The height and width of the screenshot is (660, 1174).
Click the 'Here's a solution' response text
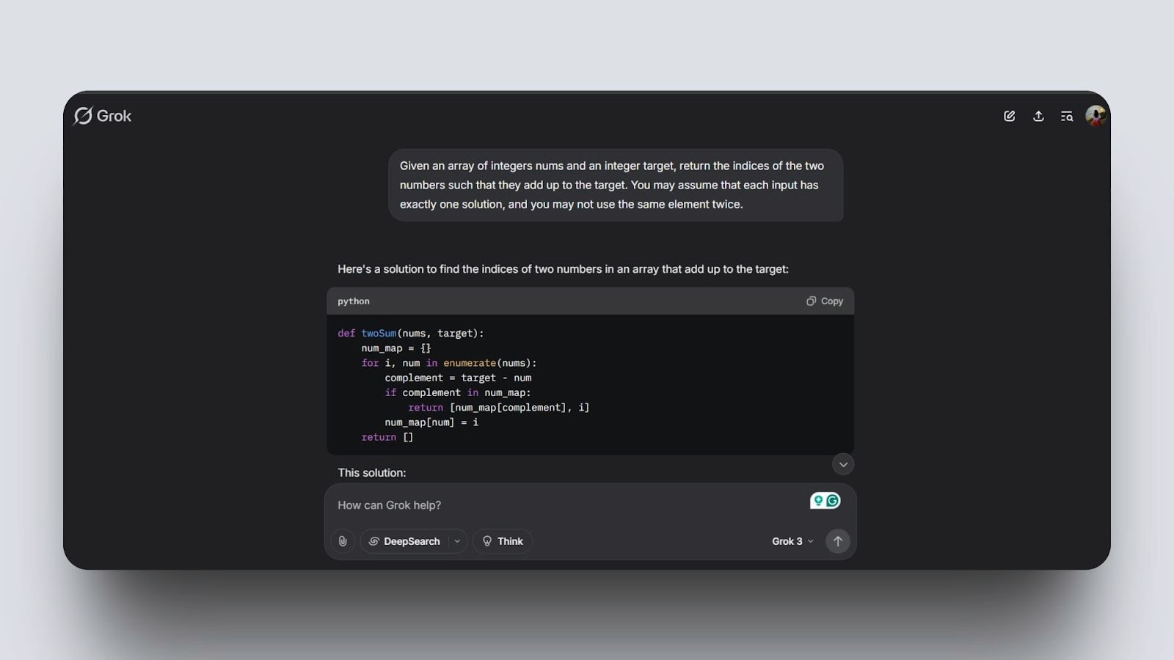563,269
